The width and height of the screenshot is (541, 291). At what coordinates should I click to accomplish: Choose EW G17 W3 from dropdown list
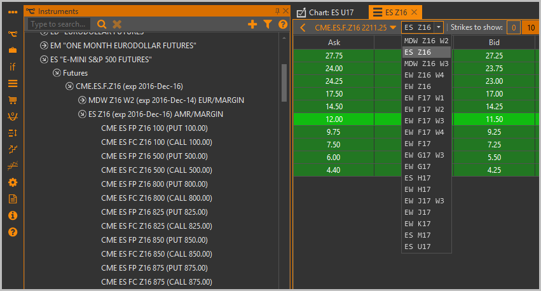pos(427,155)
